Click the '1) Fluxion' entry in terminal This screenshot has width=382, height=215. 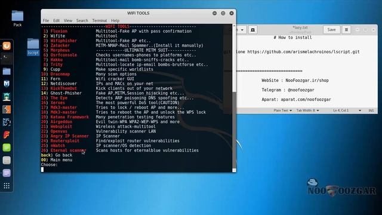[56, 31]
